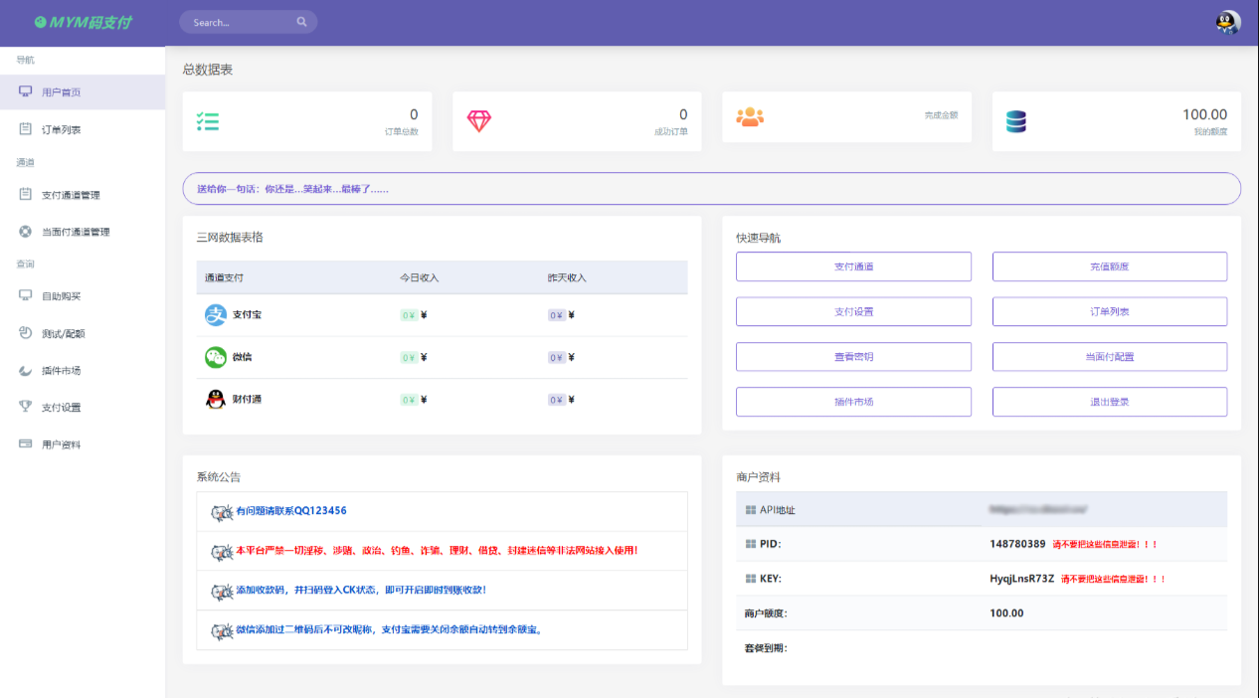Click 财付通 today's income 0¥ badge

(x=409, y=400)
